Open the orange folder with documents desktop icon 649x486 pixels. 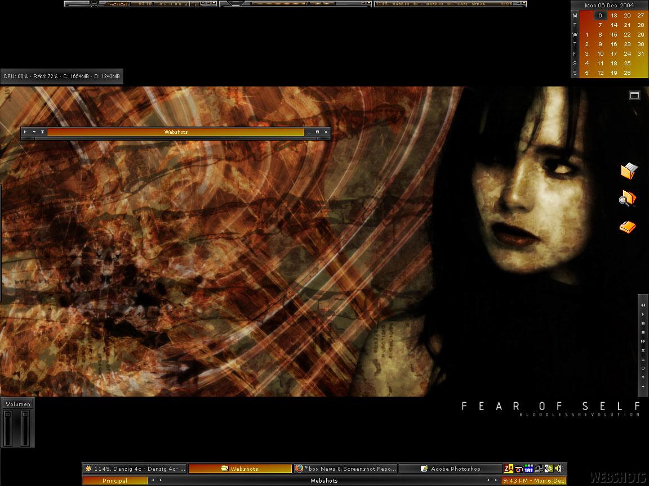point(628,170)
